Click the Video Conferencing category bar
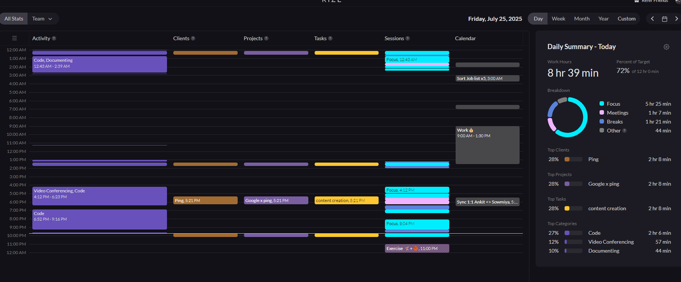 coord(574,242)
